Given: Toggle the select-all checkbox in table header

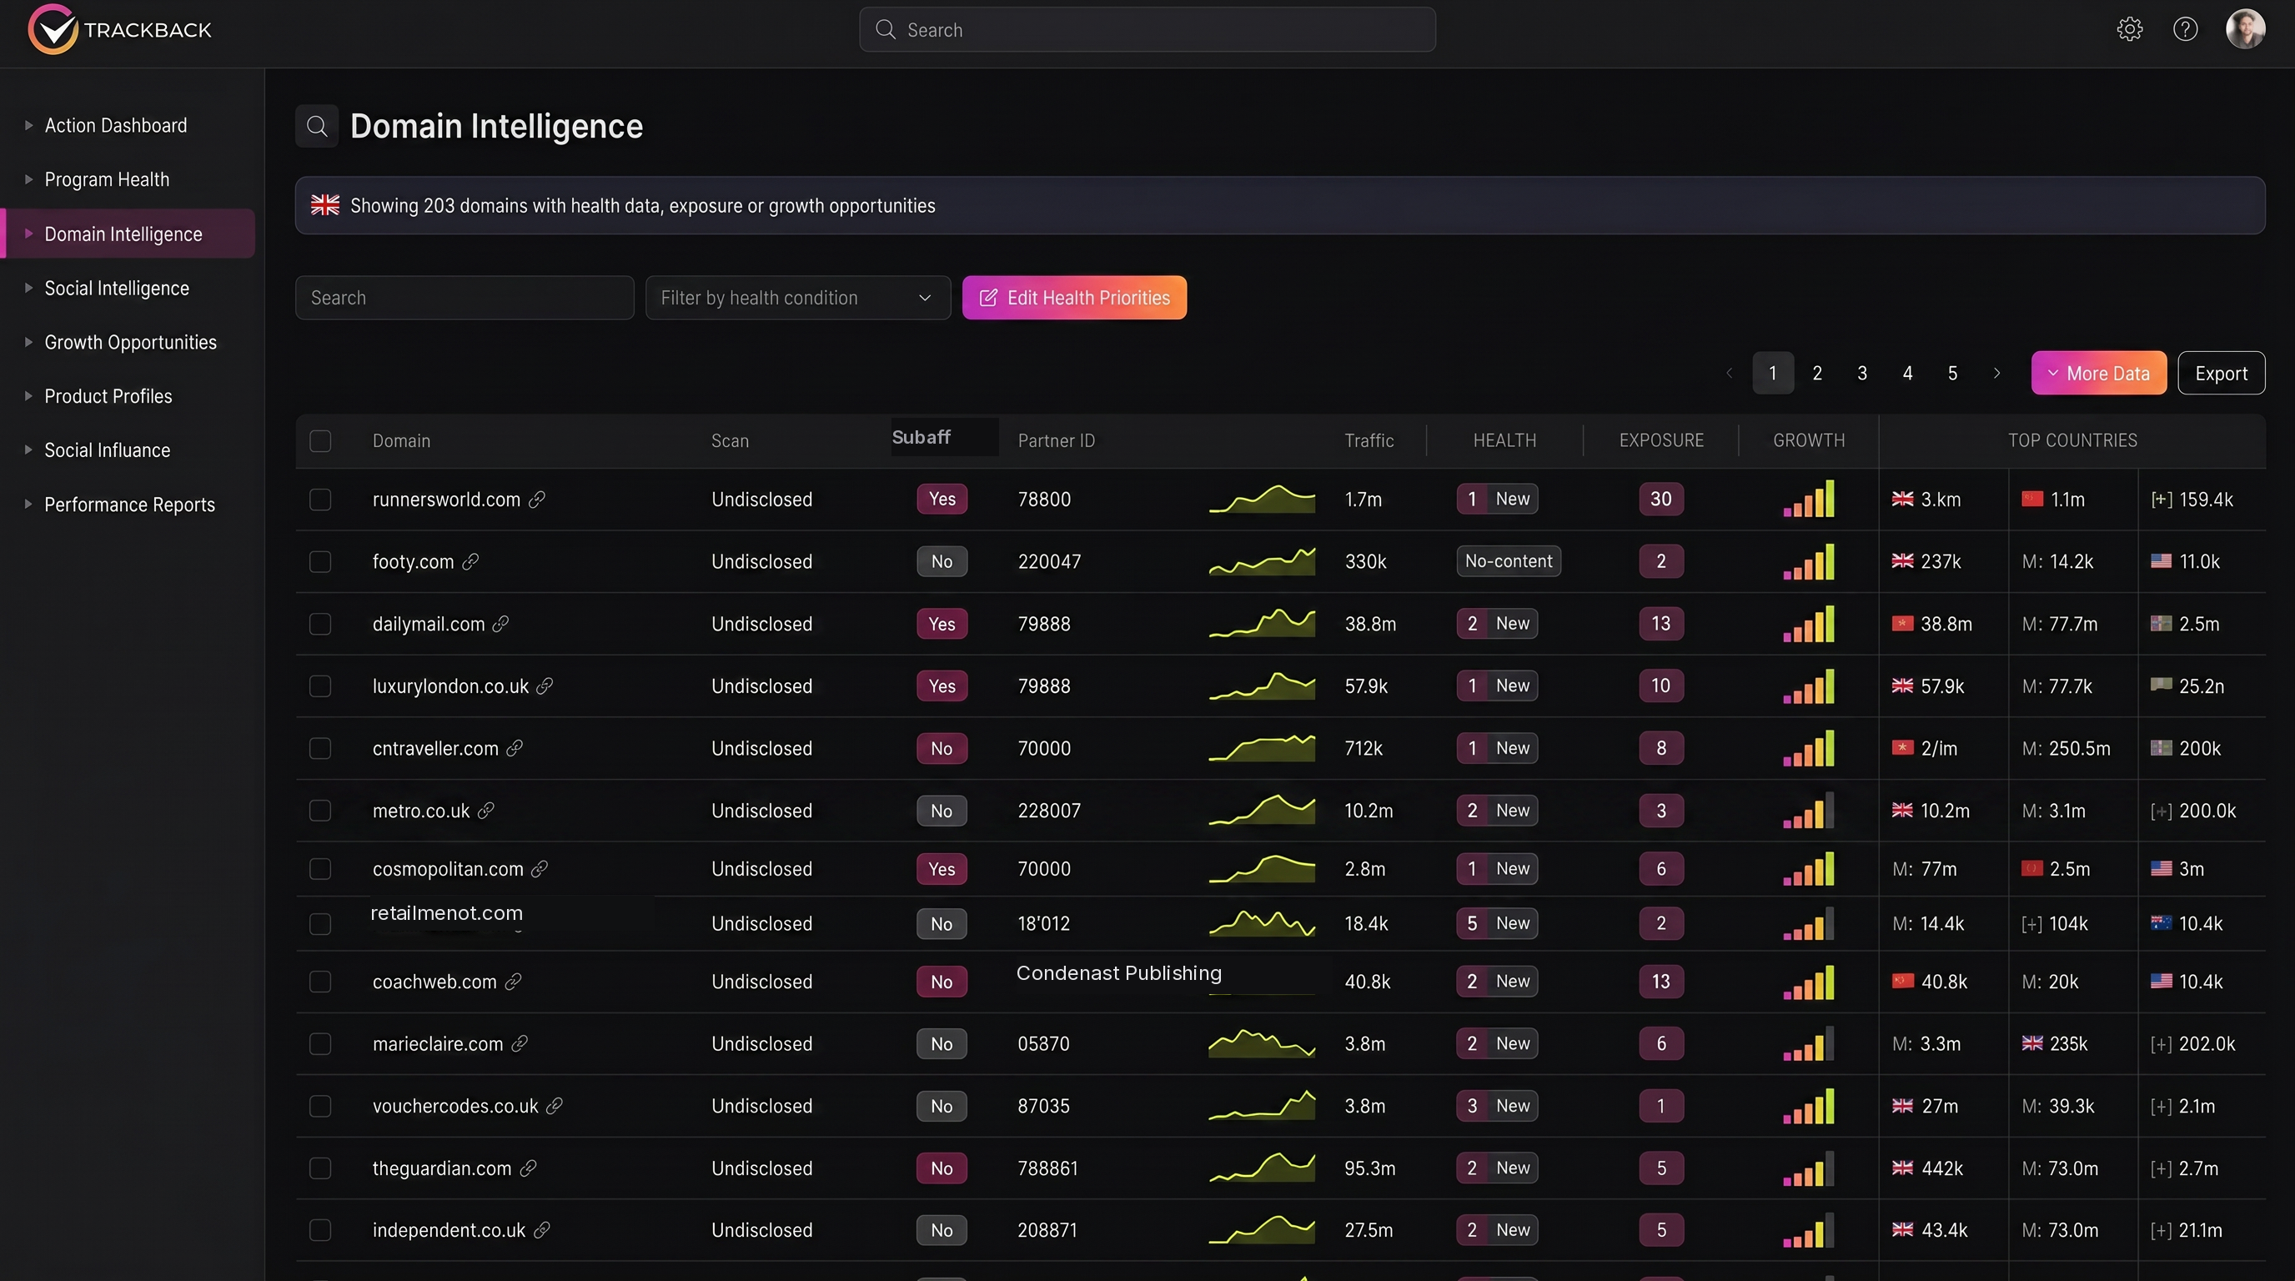Looking at the screenshot, I should pos(320,441).
